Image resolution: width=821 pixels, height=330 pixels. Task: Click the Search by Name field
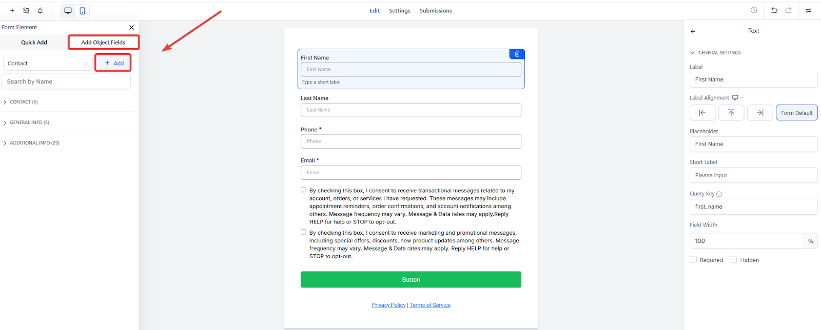(66, 81)
